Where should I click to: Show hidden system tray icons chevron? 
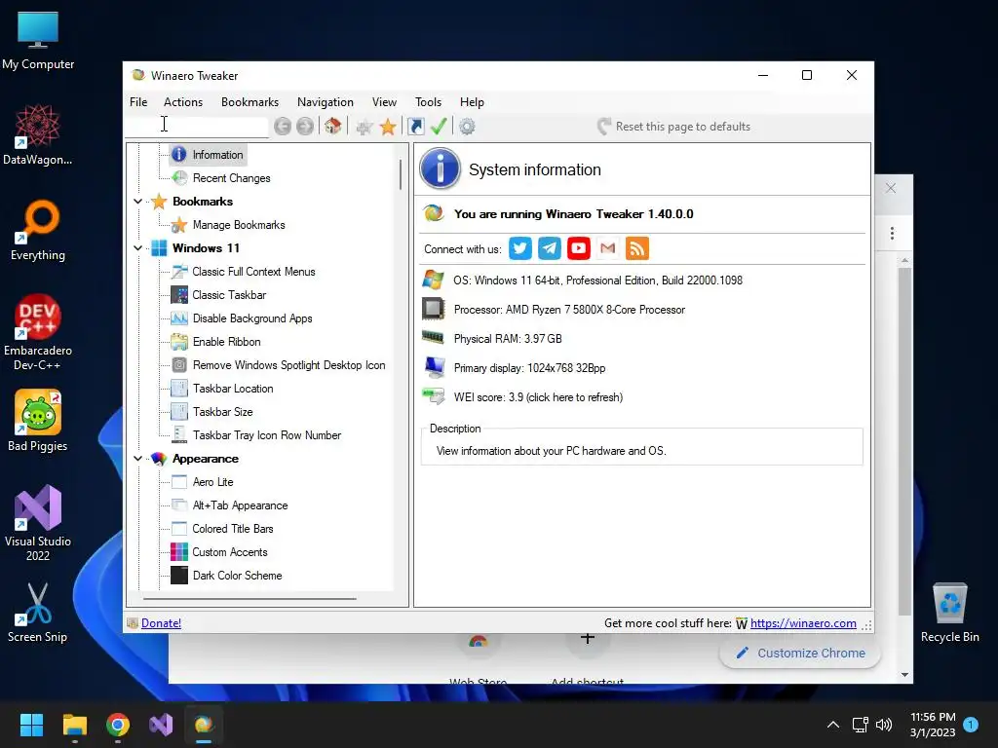[832, 725]
